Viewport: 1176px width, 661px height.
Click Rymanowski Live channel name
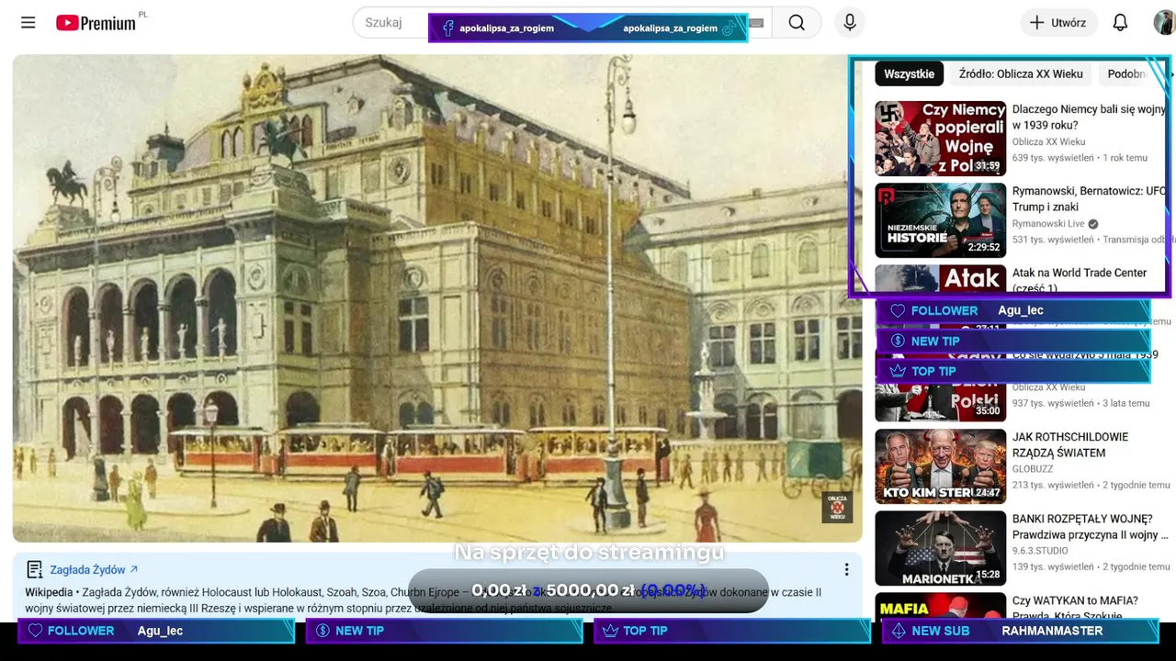1048,224
